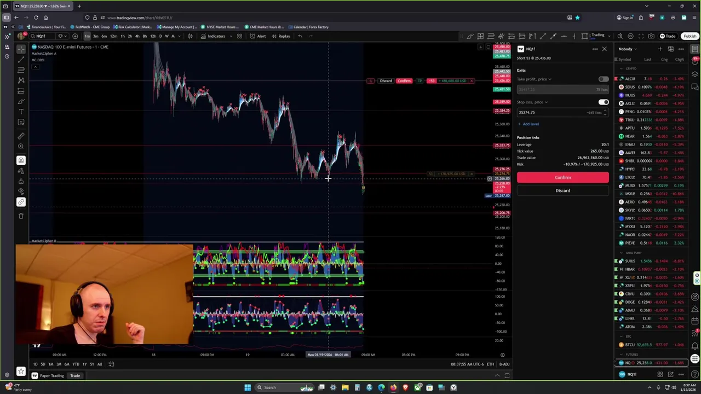Click Discard button in order panel
701x394 pixels.
(x=562, y=190)
